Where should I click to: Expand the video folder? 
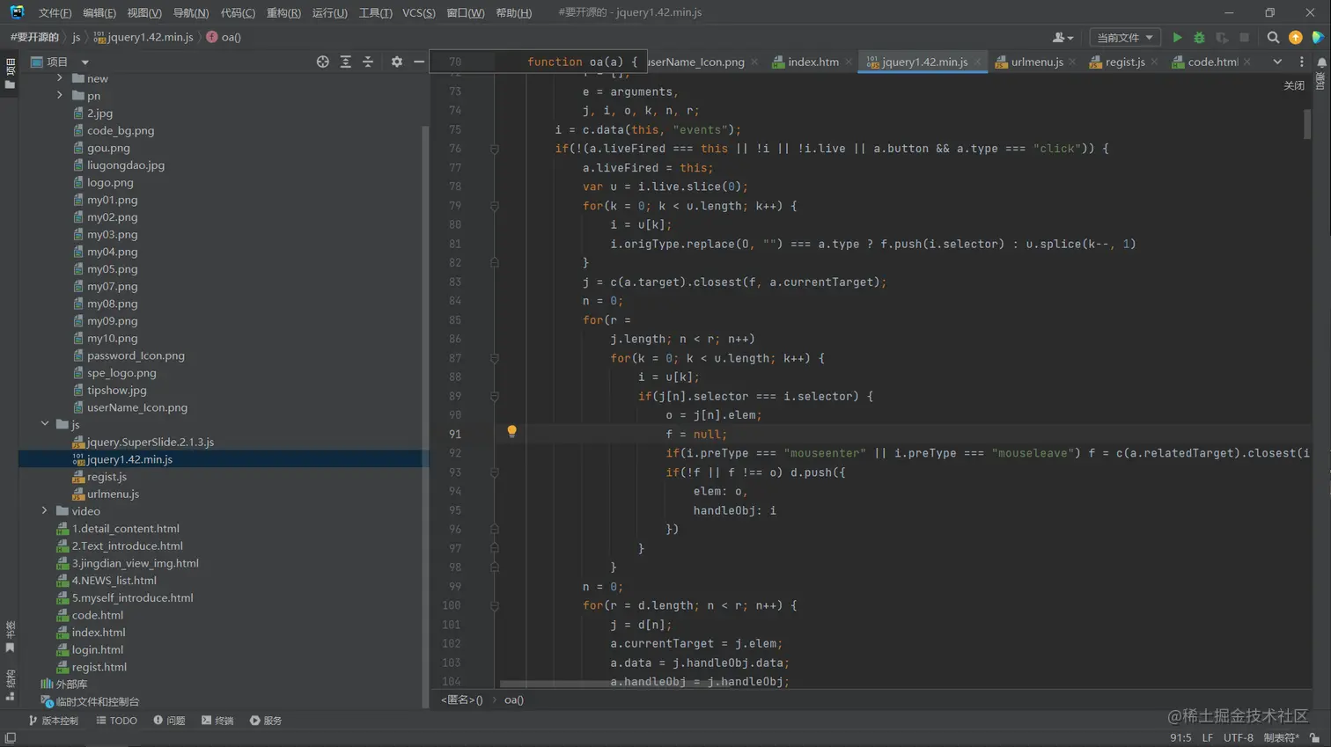pyautogui.click(x=45, y=511)
